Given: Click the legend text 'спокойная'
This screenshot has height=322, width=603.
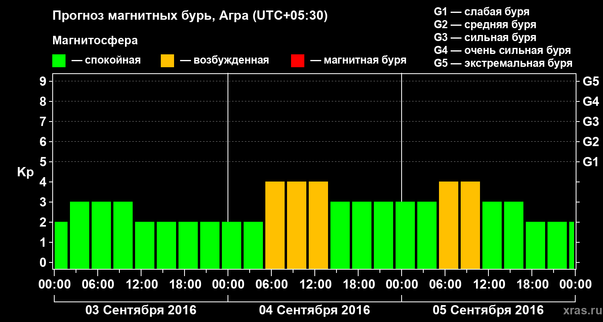Looking at the screenshot, I should tap(113, 60).
